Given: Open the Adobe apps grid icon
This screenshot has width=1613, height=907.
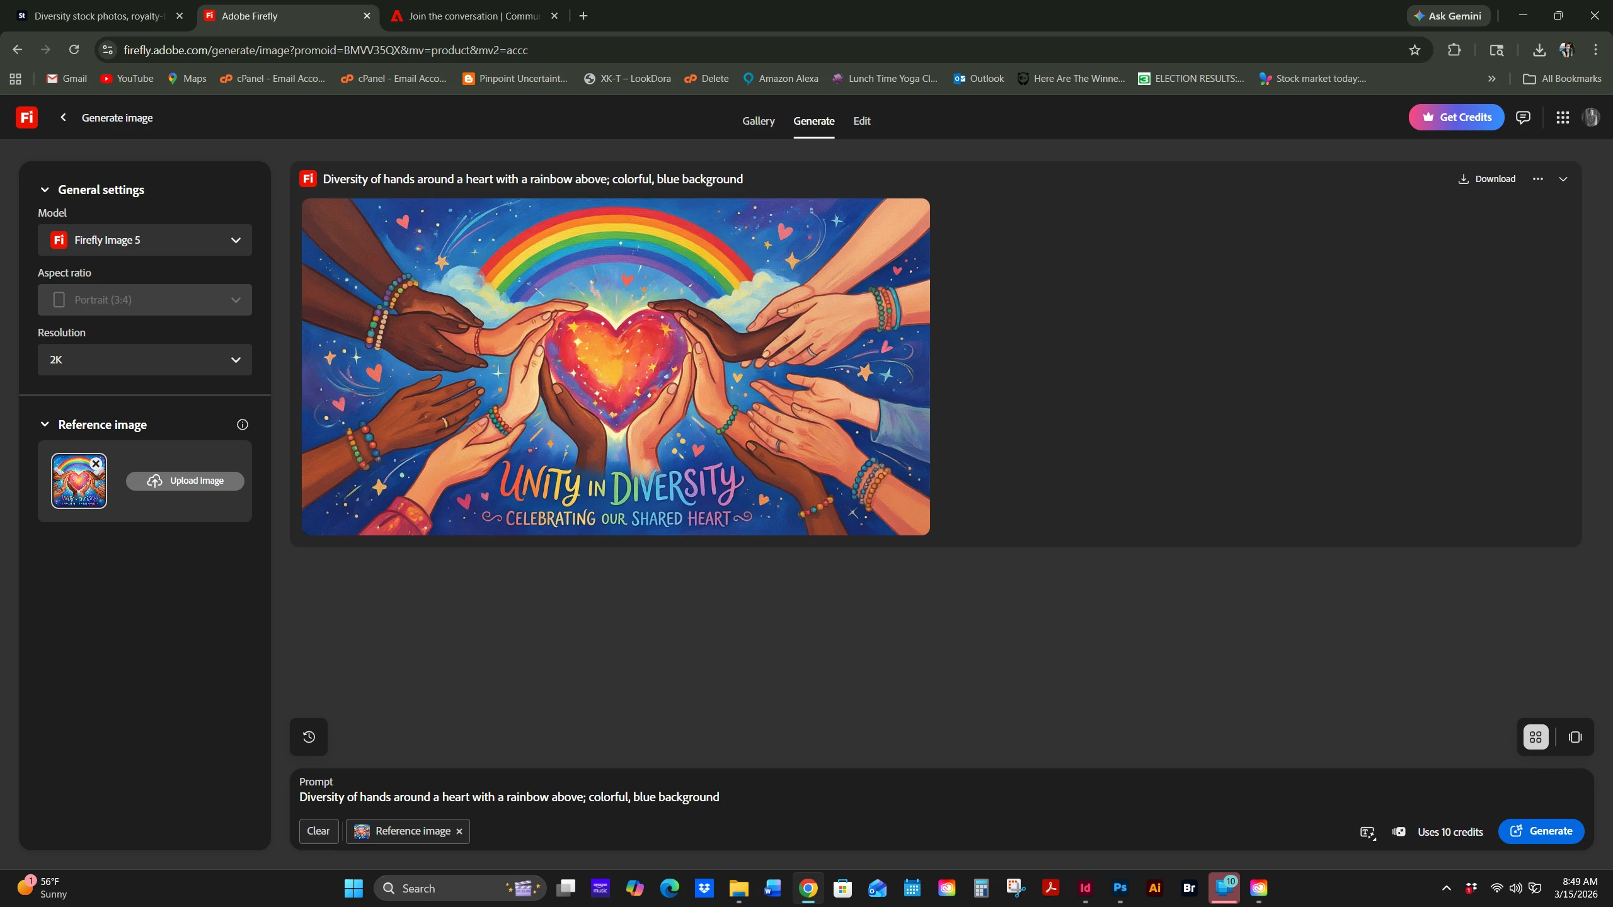Looking at the screenshot, I should pos(1563,117).
